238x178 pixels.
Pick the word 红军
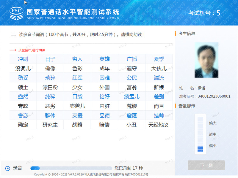[x=77, y=78]
